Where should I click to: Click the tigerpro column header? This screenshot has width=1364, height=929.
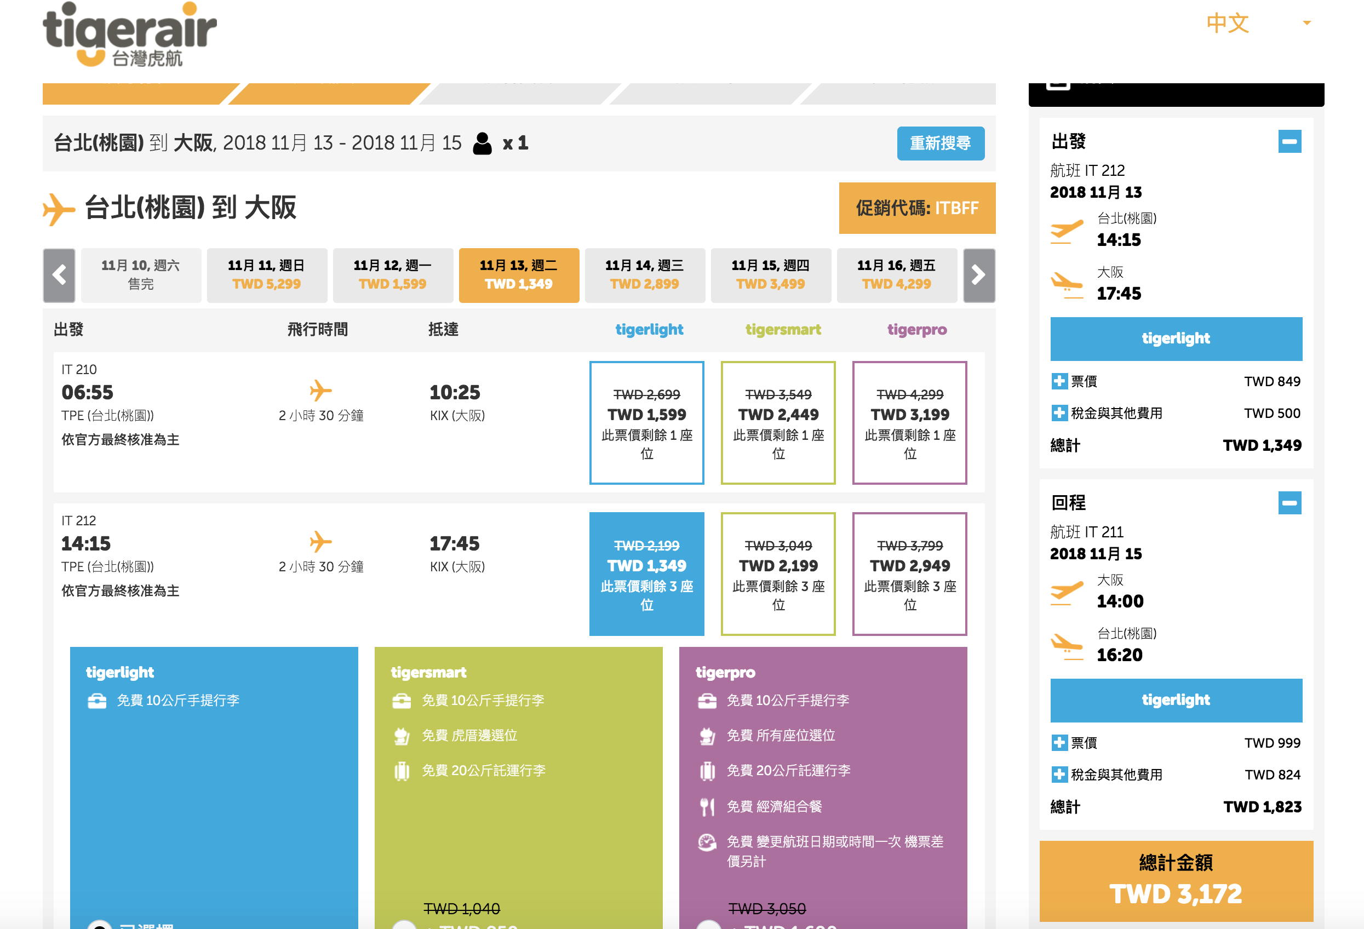coord(917,330)
